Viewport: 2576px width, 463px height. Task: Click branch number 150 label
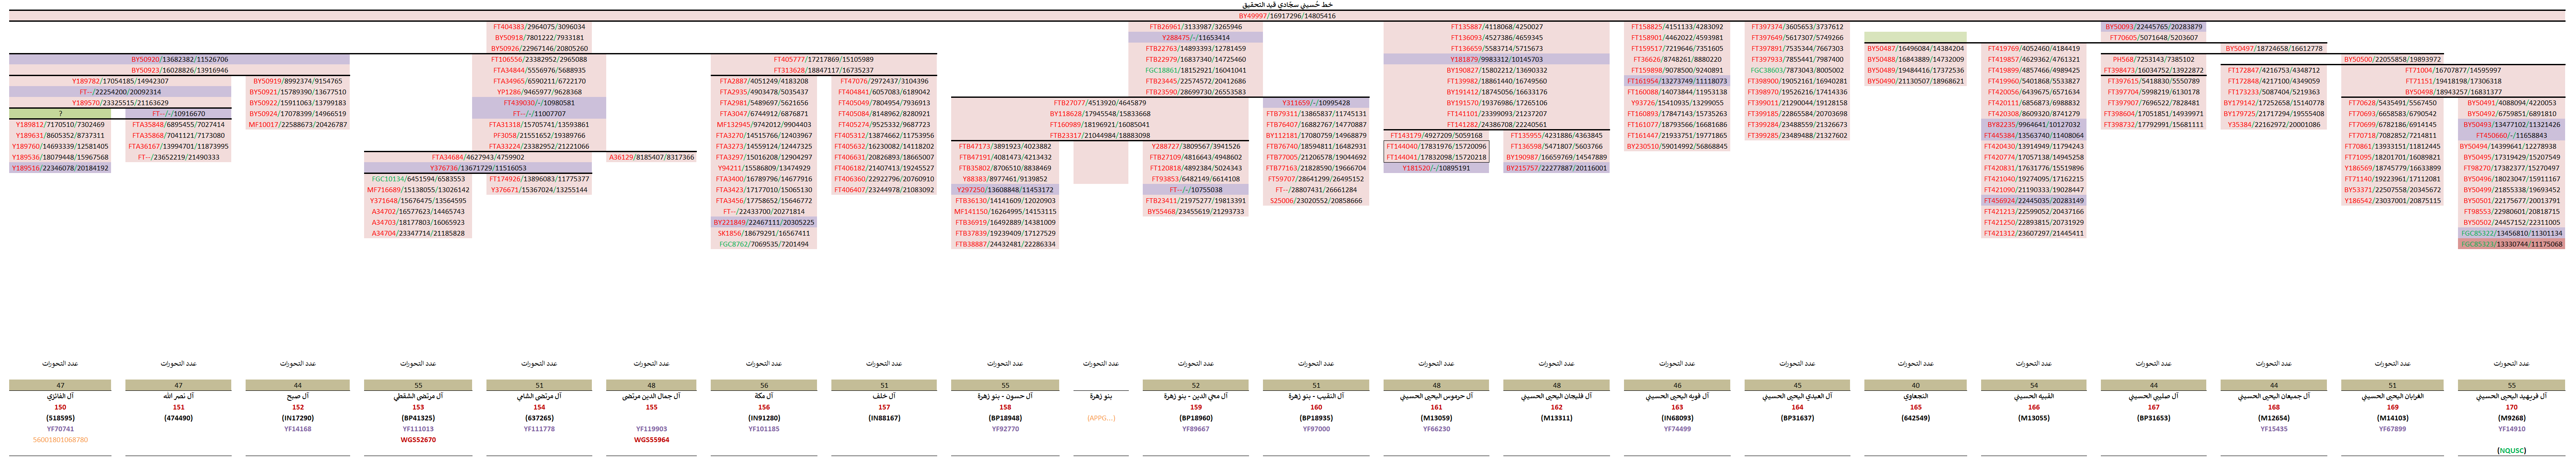(x=60, y=407)
